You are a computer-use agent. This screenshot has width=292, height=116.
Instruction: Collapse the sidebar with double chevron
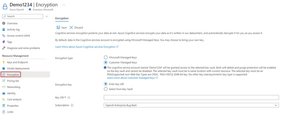pyautogui.click(x=47, y=16)
